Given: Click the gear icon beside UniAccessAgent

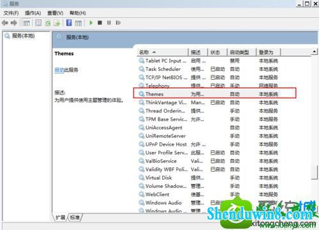Looking at the screenshot, I should click(142, 128).
